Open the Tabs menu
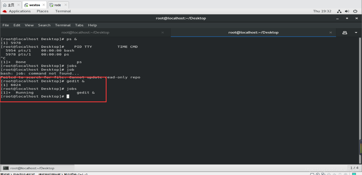Image resolution: width=362 pixels, height=175 pixels. tap(79, 25)
